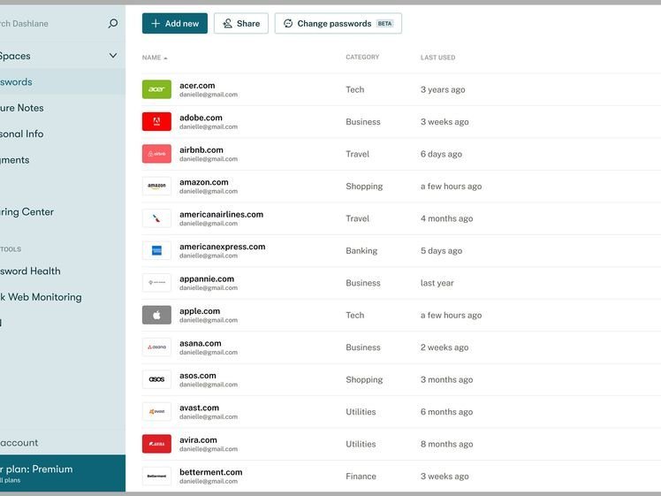Sort list by Last Used column

pyautogui.click(x=437, y=57)
